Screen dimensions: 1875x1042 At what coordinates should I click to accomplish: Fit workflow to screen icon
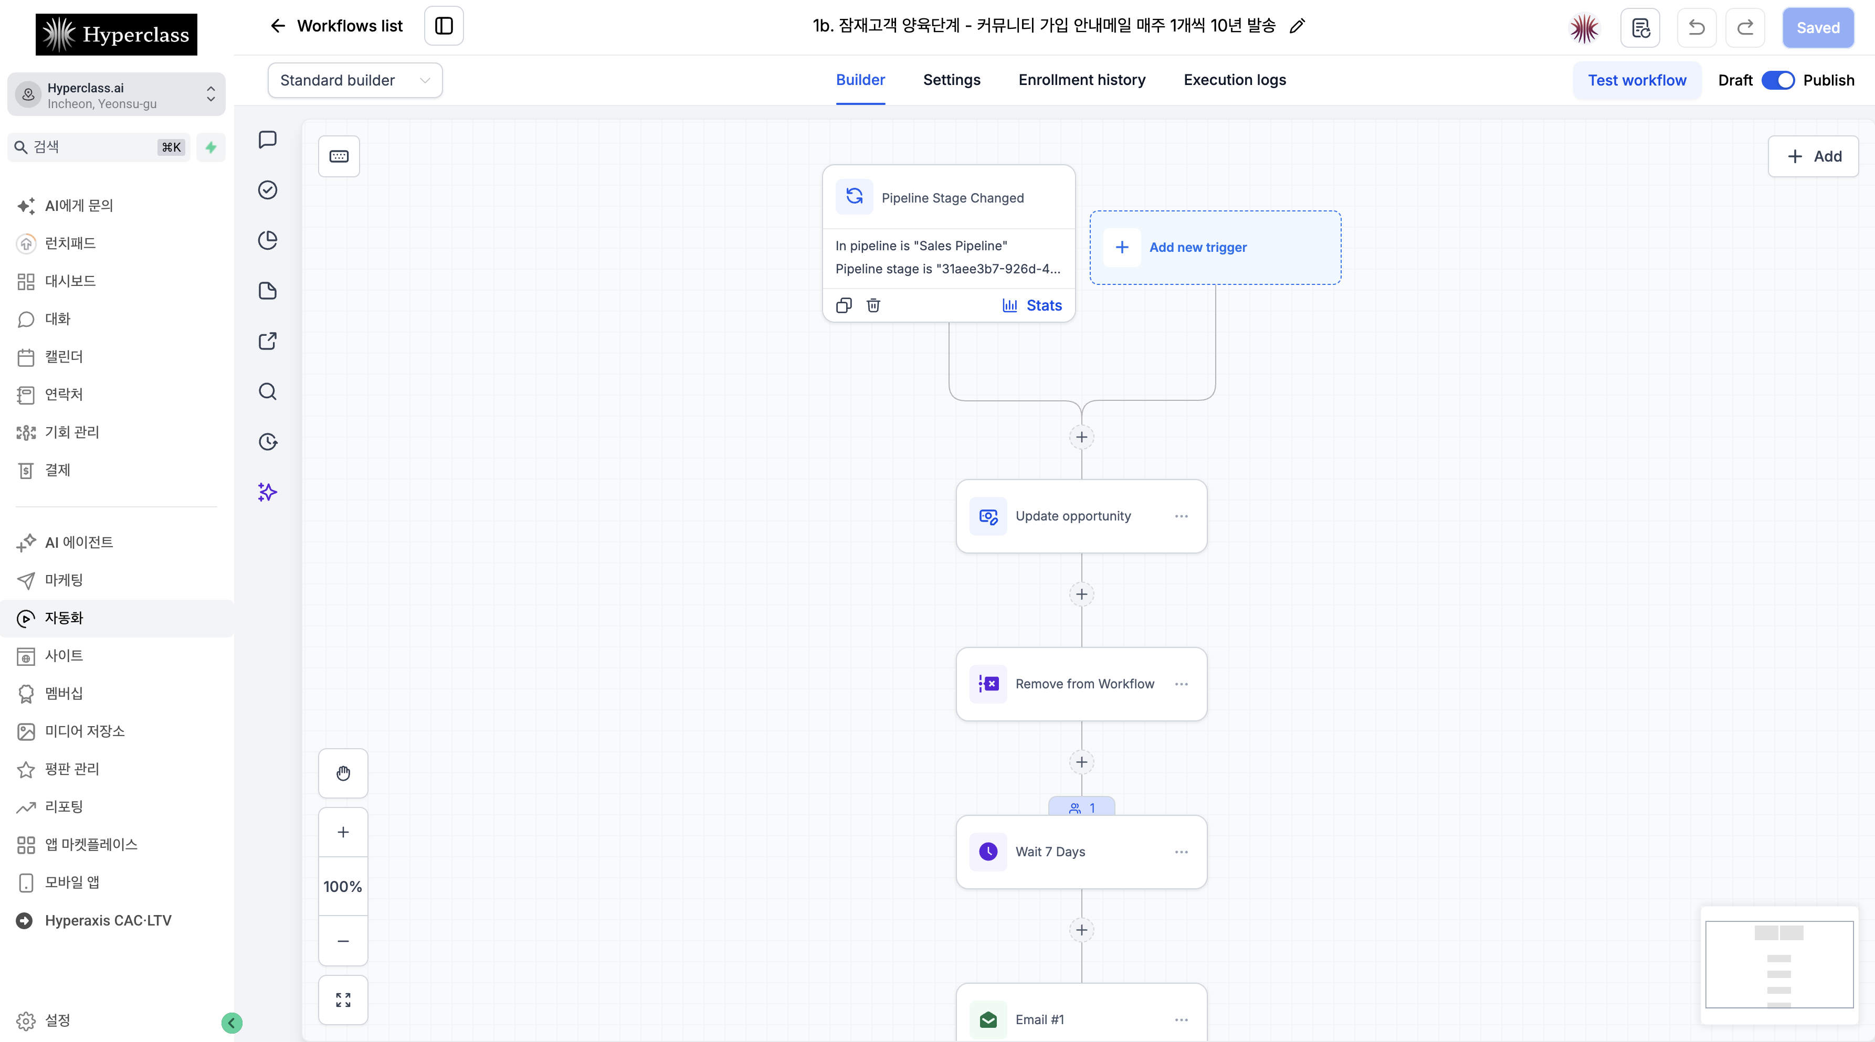(343, 1000)
